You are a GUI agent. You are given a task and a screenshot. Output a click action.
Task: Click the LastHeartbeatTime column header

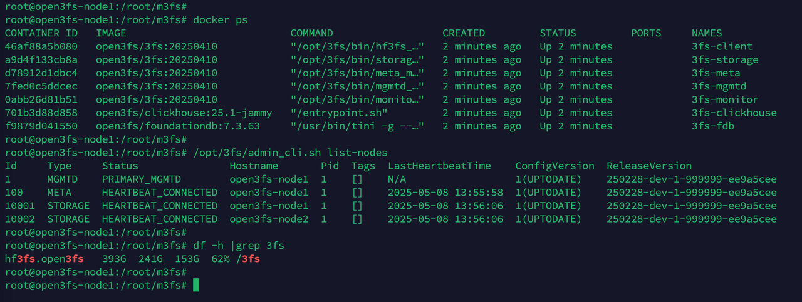(x=439, y=166)
